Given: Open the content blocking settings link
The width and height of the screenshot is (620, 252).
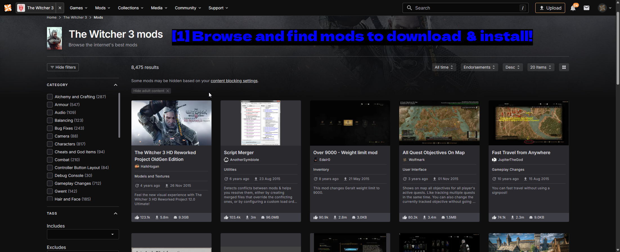Looking at the screenshot, I should coord(234,81).
